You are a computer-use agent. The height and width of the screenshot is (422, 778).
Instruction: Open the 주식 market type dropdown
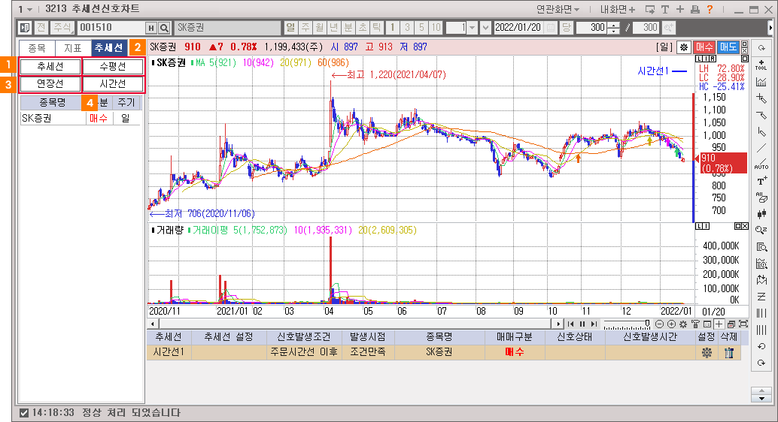pyautogui.click(x=62, y=28)
